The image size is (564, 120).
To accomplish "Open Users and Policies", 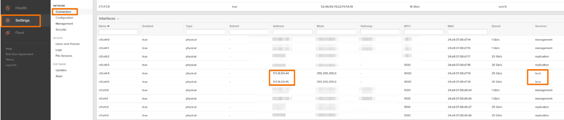I will 67,44.
